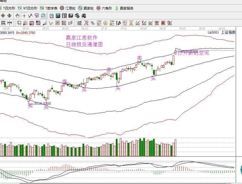Click the 3016.5300 price label

[43, 104]
